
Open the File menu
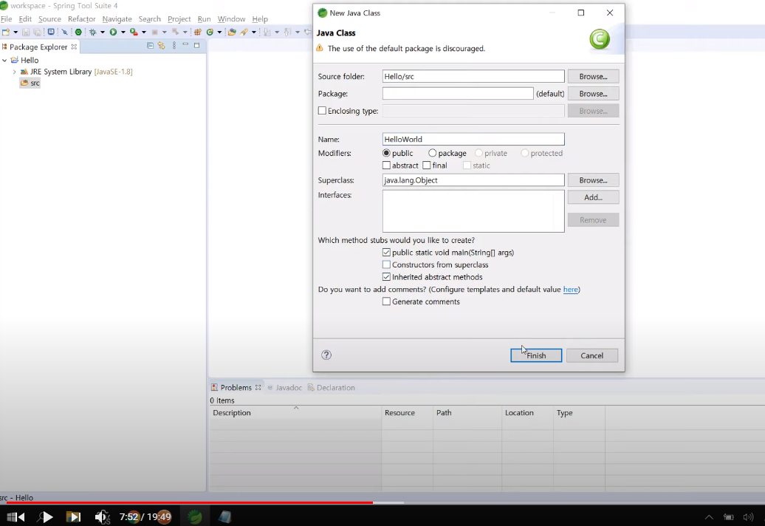(7, 18)
